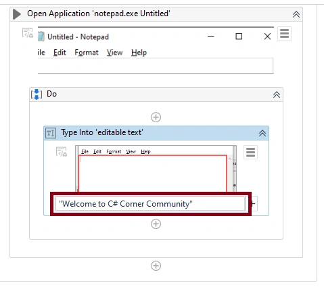
Task: Collapse the Type Into activity
Action: click(262, 133)
